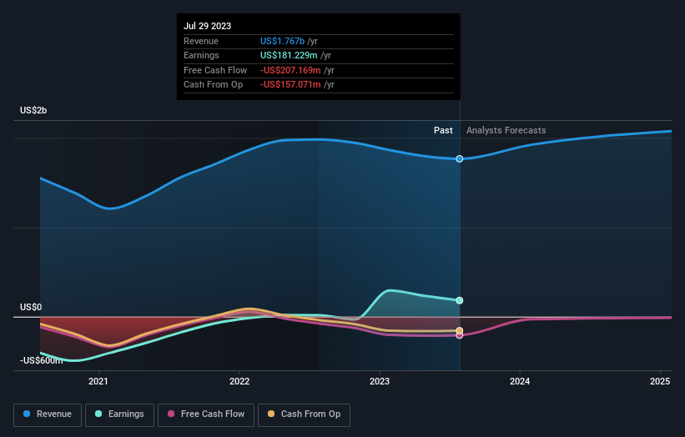Screen dimensions: 685x437
Task: Click the 2022 x-axis label
Action: pyautogui.click(x=239, y=382)
